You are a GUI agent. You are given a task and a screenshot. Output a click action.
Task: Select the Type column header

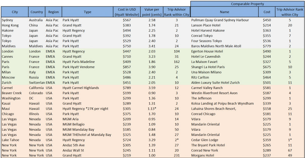88,12
